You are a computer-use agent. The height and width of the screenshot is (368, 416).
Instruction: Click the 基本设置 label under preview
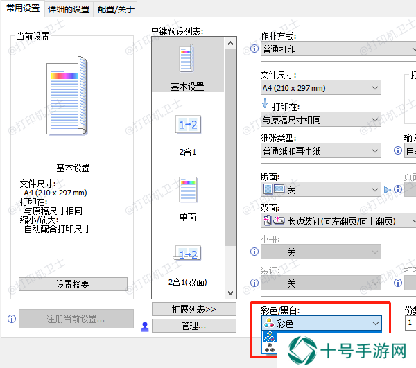(x=73, y=168)
